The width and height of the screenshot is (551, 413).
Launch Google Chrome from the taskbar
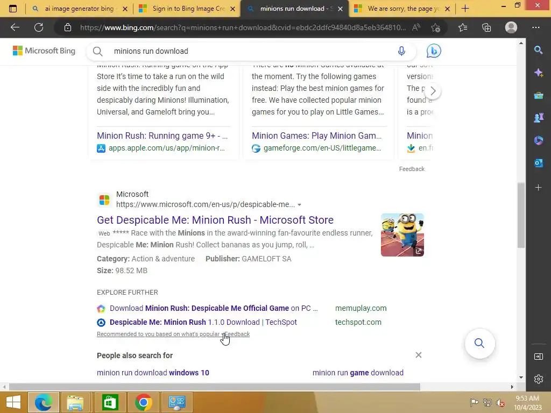point(143,402)
